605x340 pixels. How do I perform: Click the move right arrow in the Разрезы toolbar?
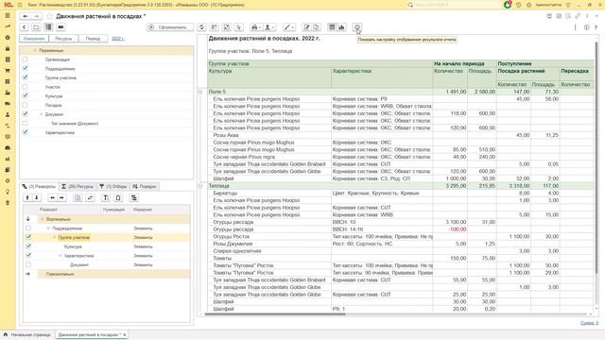coord(61,197)
